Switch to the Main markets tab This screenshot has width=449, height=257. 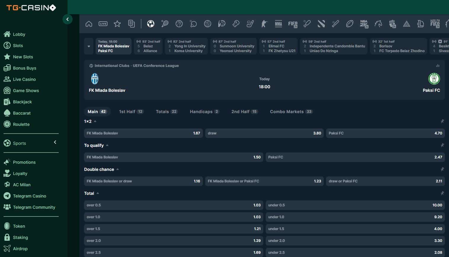97,112
